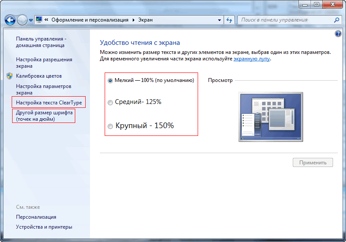The image size is (346, 242).
Task: Click the Refresh button in address bar
Action: point(229,20)
